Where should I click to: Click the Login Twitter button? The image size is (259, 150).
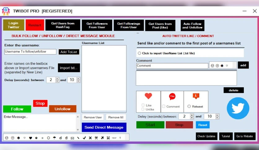point(14,25)
